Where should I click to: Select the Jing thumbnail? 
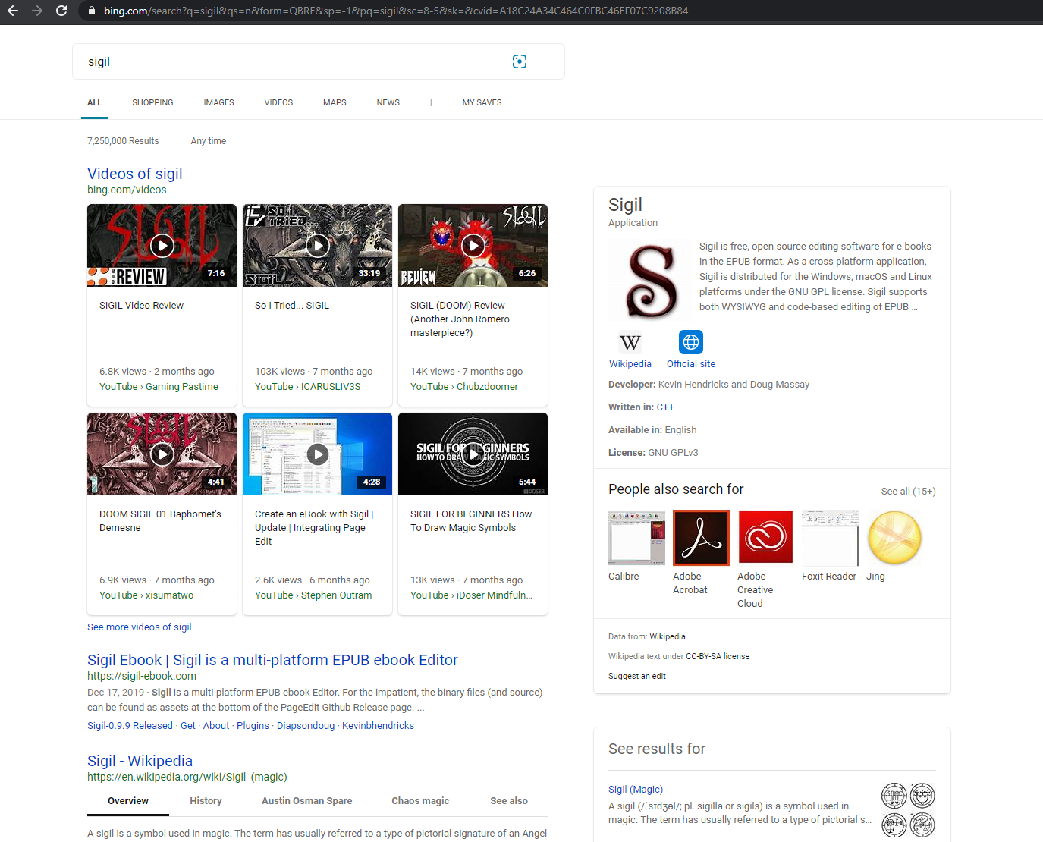pyautogui.click(x=894, y=538)
